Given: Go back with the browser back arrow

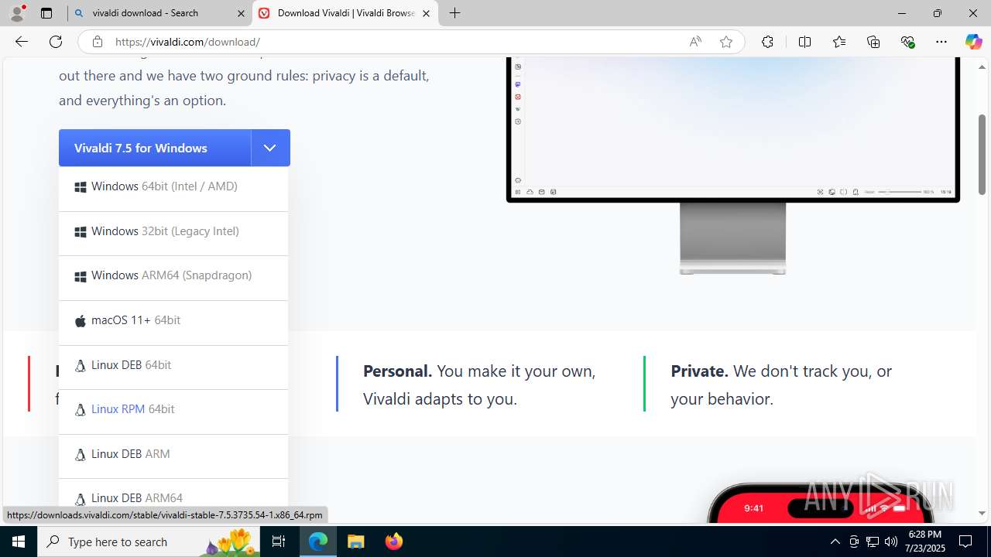Looking at the screenshot, I should (22, 42).
